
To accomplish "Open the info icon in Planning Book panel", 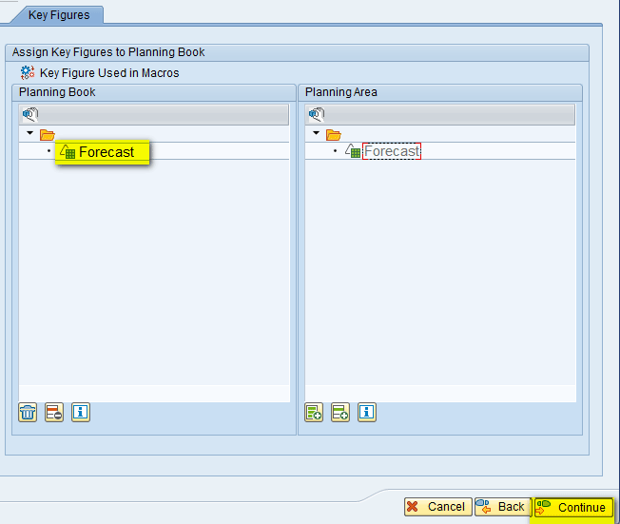I will (80, 413).
